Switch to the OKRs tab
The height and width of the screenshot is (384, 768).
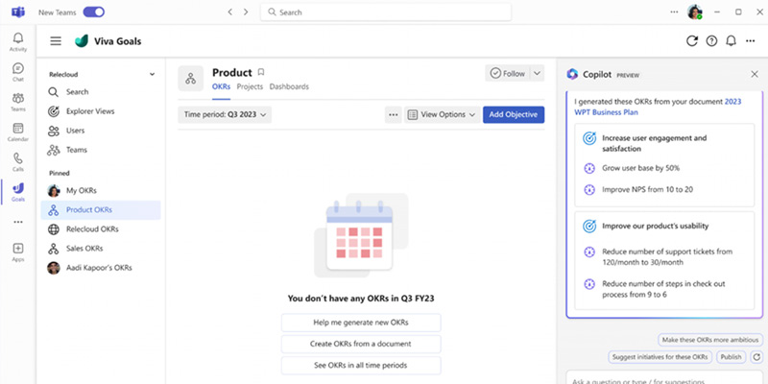click(222, 86)
